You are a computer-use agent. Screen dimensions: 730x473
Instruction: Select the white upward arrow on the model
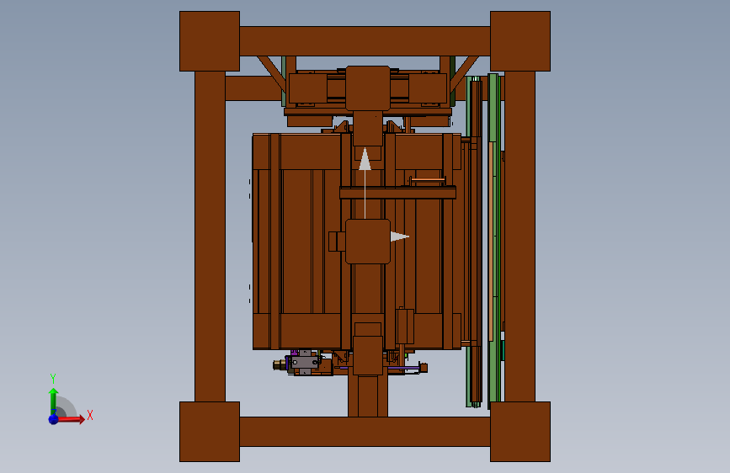[365, 183]
